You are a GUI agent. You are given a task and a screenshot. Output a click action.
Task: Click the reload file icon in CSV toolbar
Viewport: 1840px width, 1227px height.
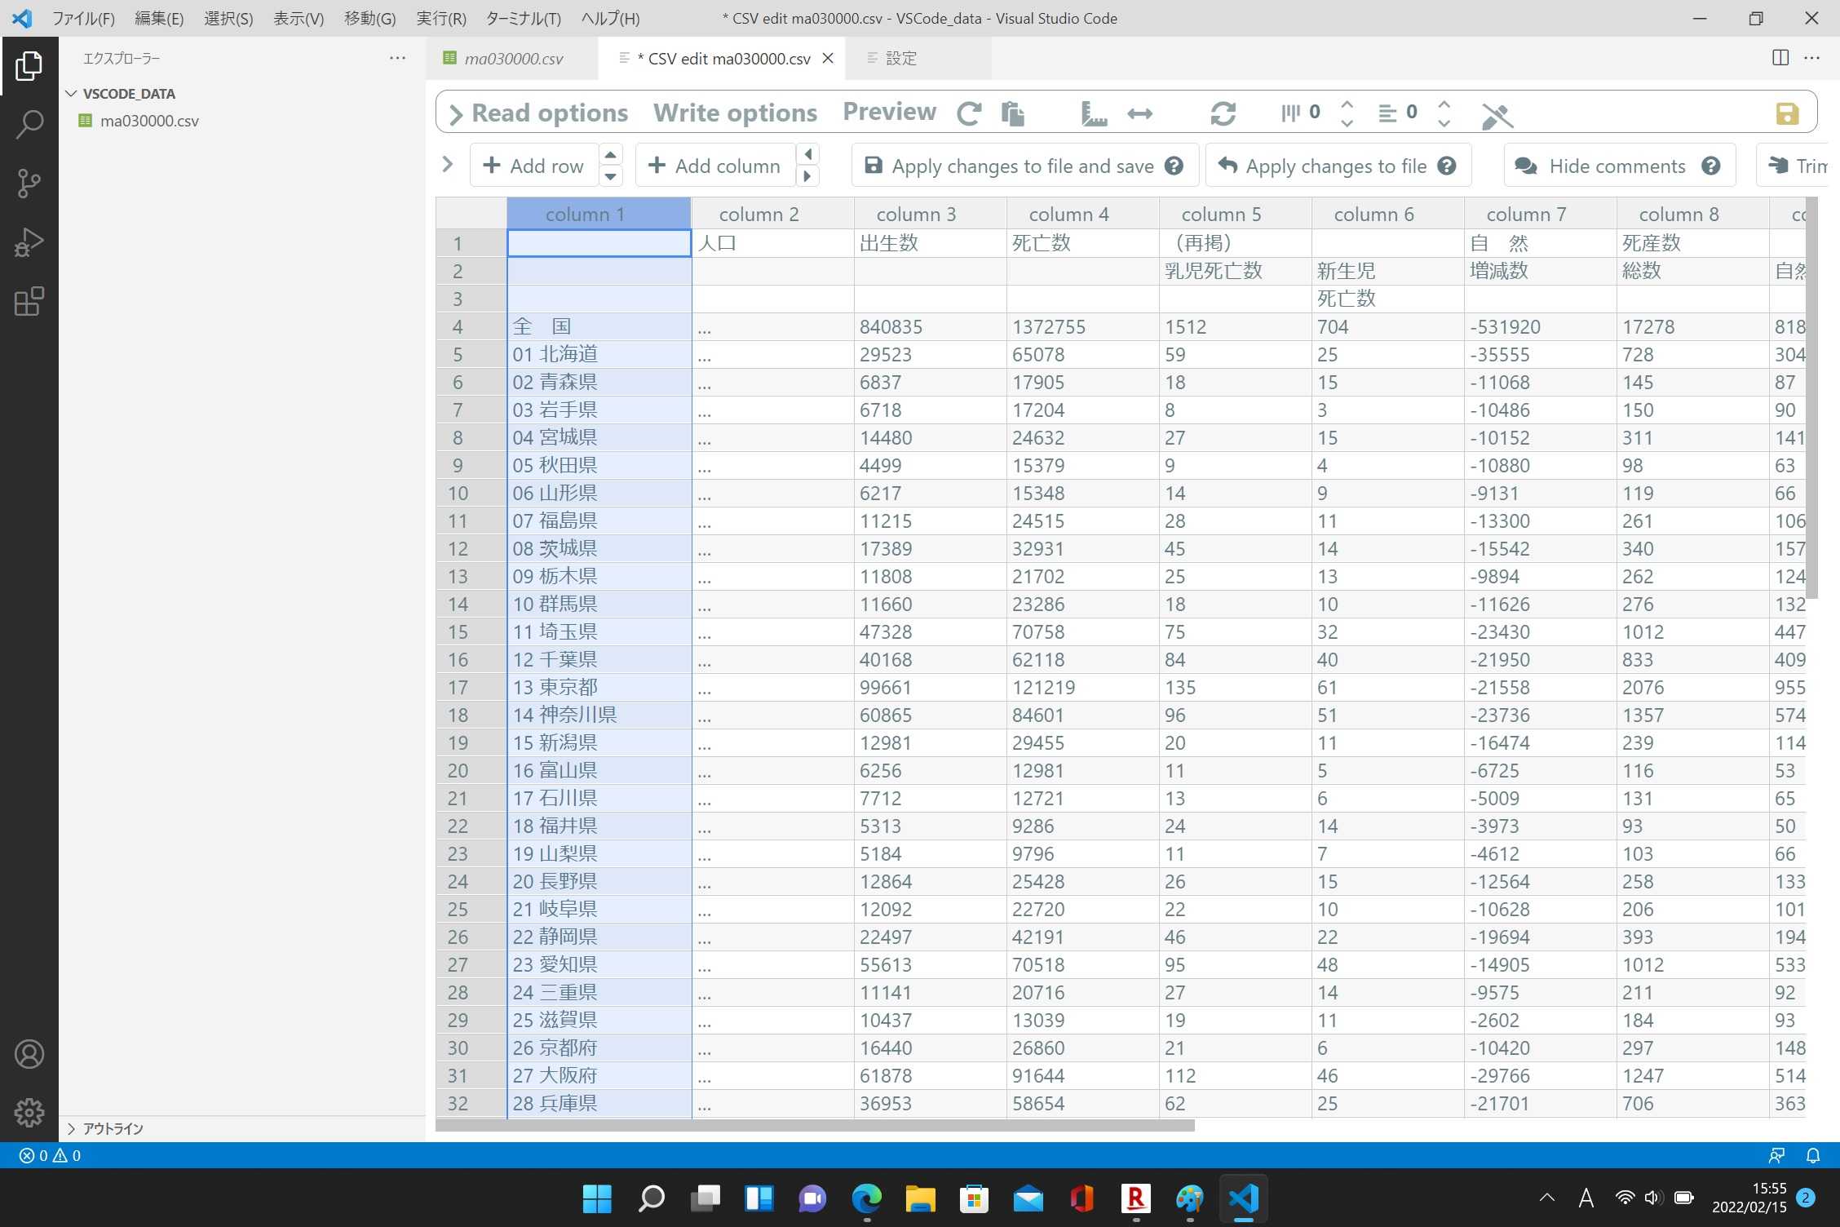click(x=968, y=113)
